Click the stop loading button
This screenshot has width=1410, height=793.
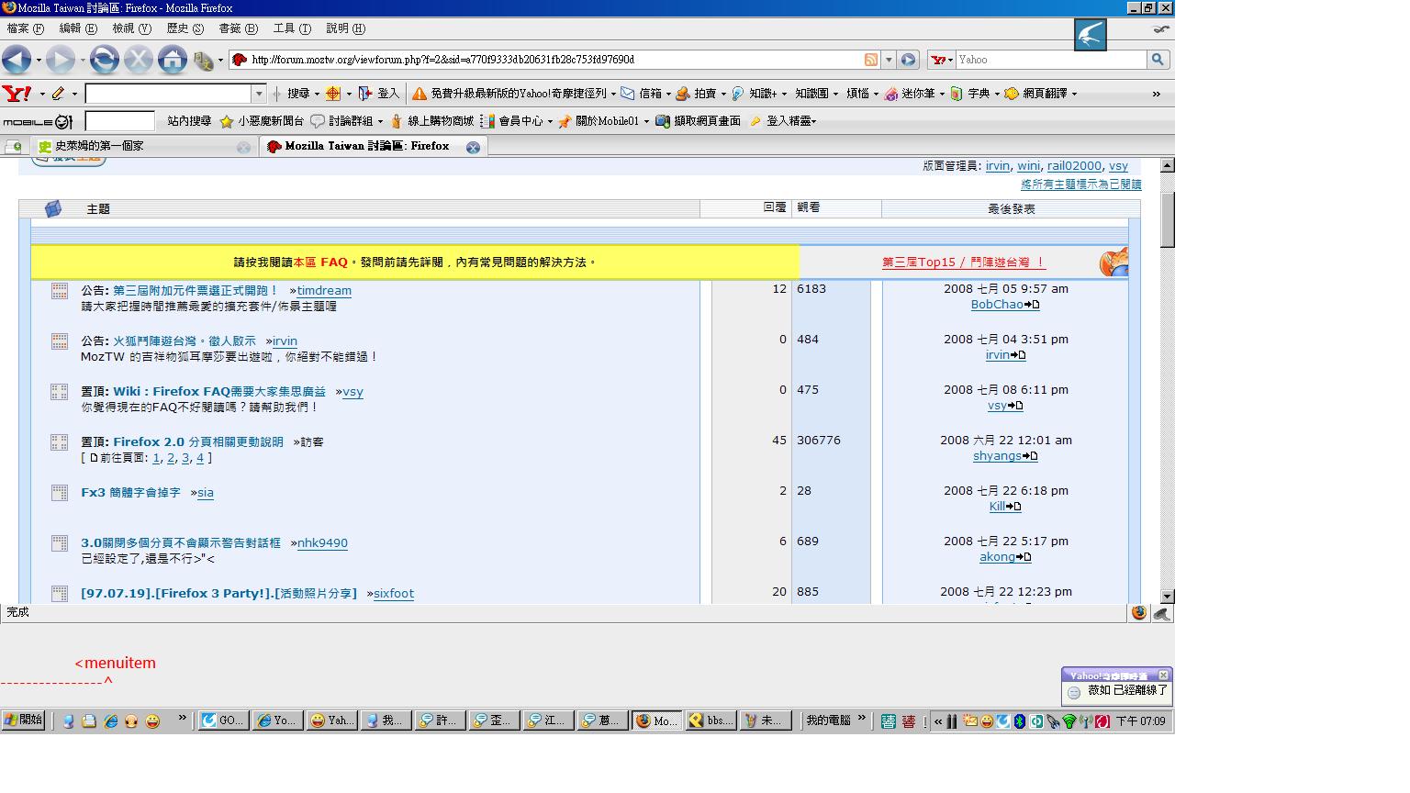point(138,61)
